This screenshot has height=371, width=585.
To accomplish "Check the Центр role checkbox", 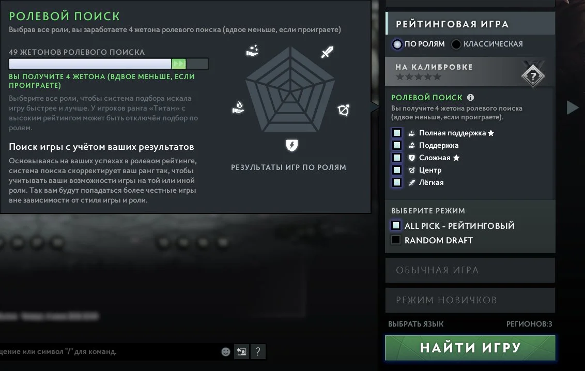I will click(397, 170).
